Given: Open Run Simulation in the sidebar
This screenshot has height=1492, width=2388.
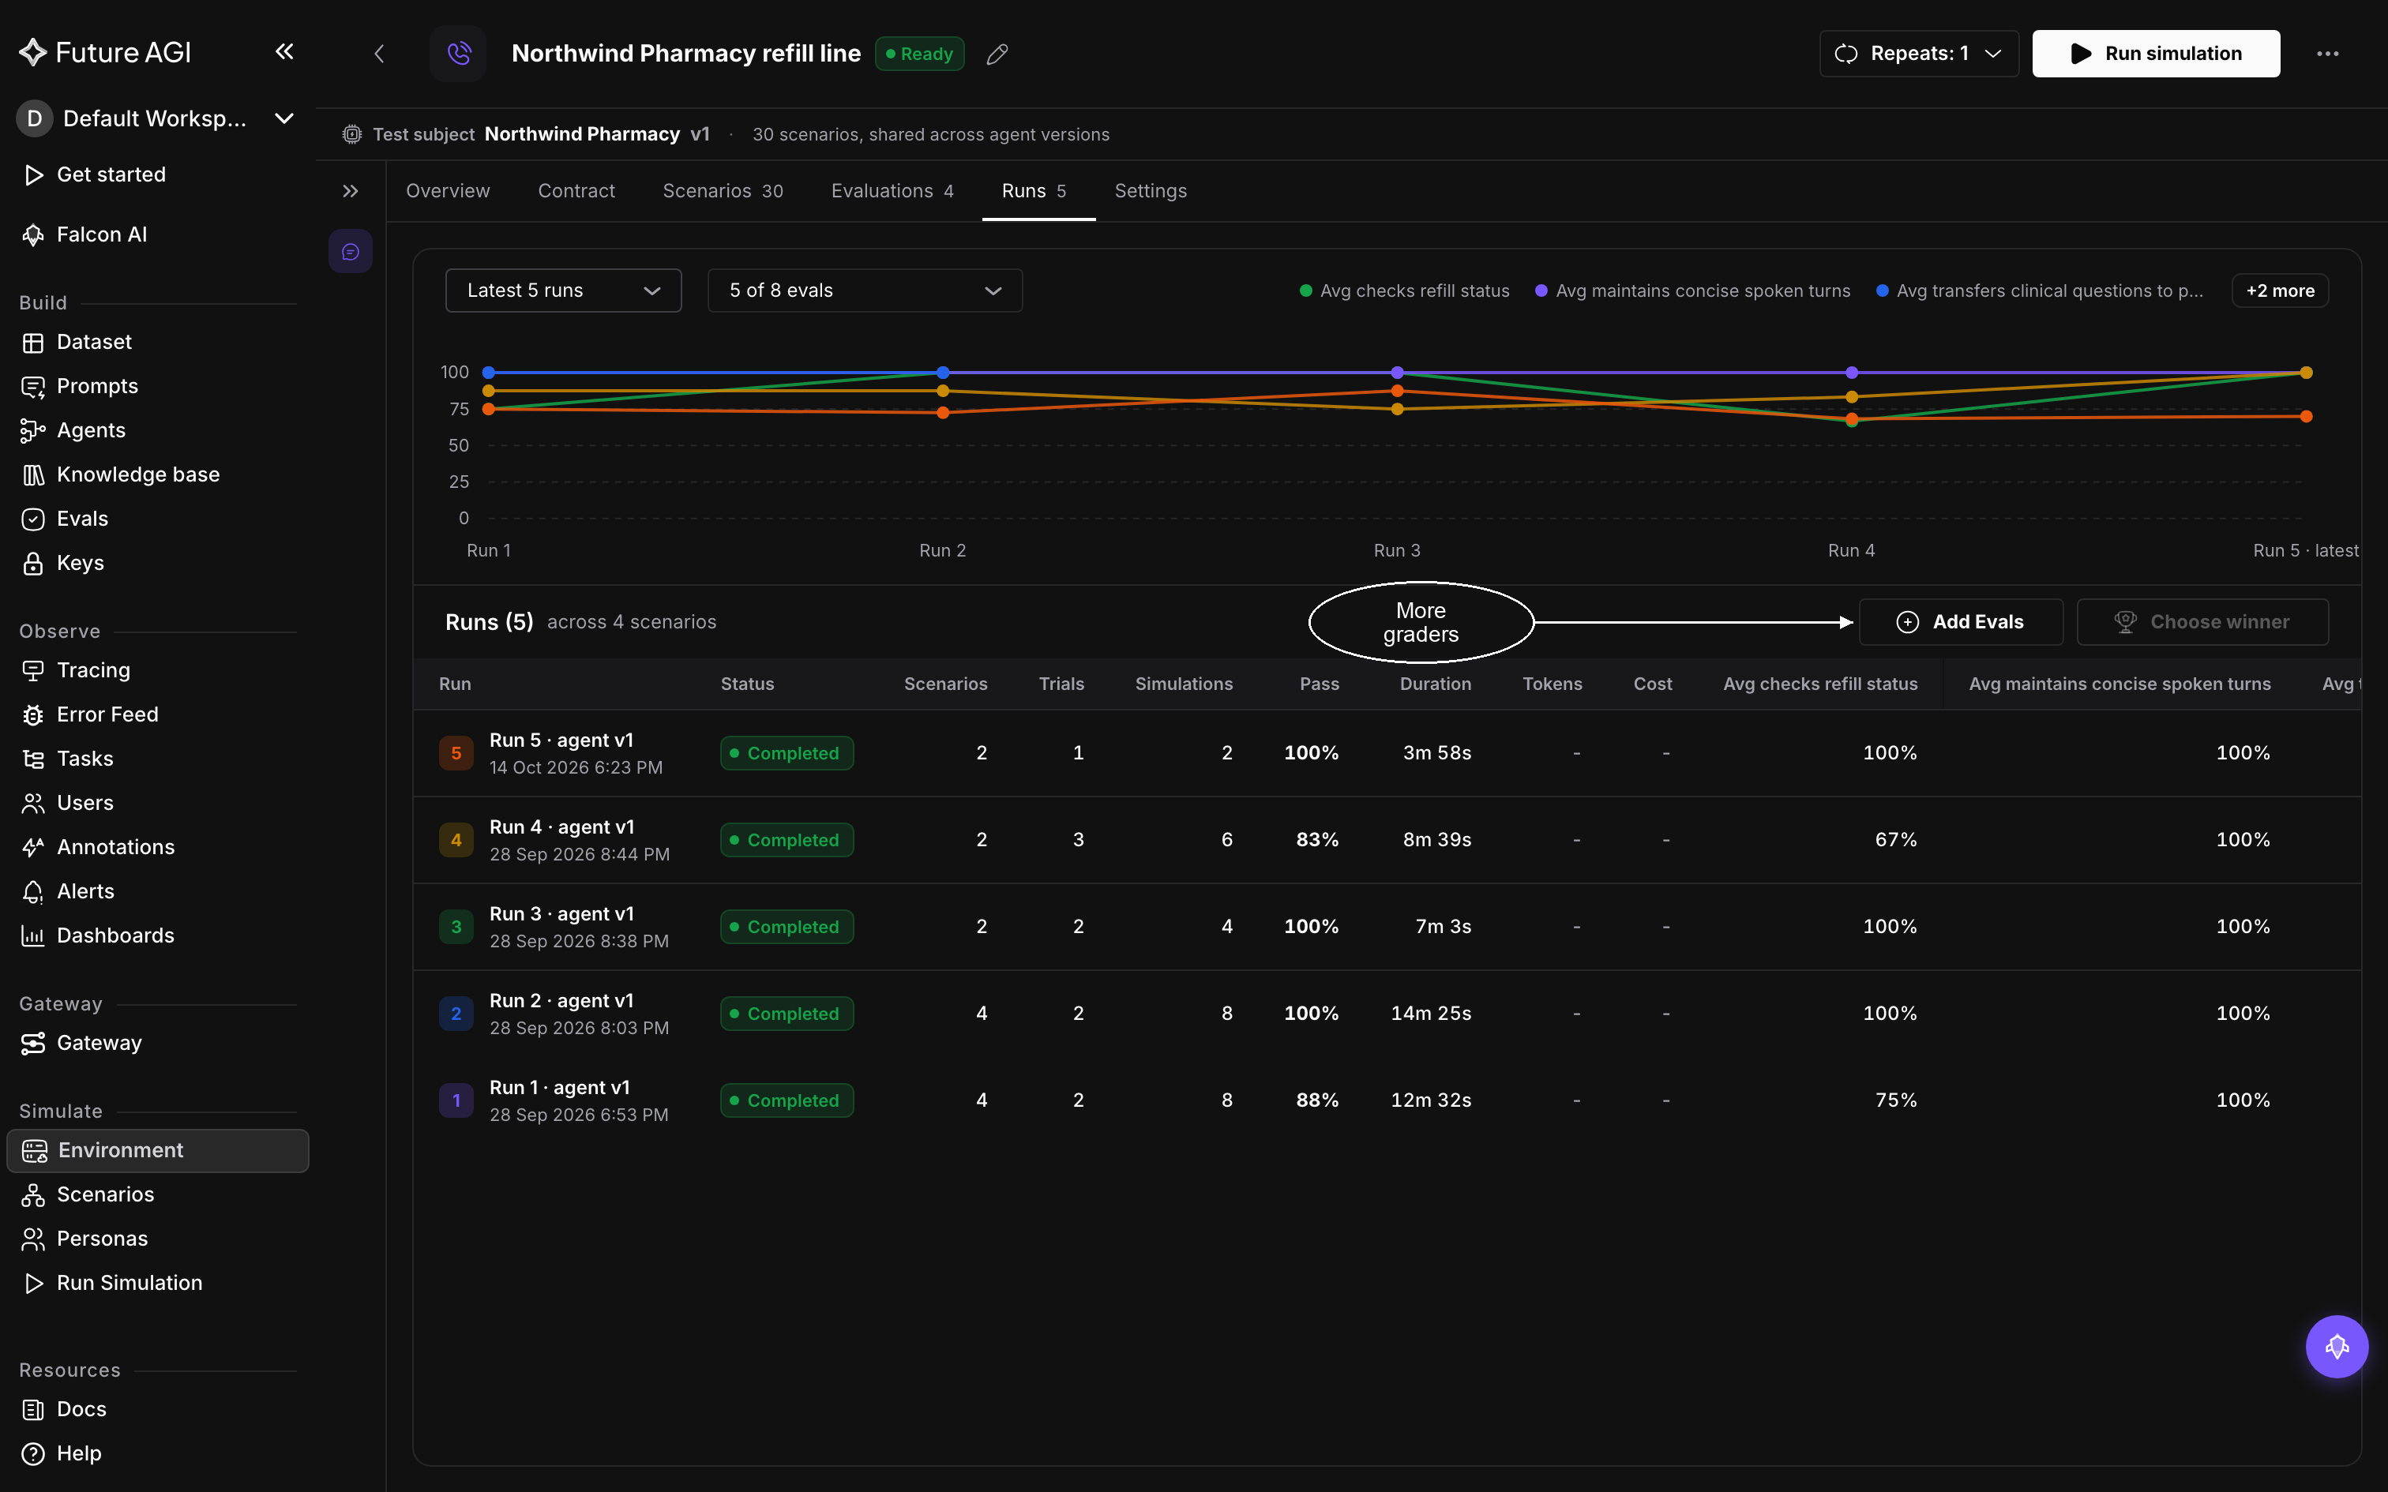Looking at the screenshot, I should pos(130,1283).
